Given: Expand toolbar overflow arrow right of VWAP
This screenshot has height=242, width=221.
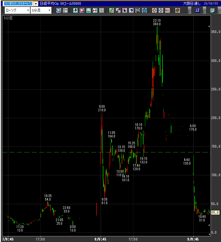Looking at the screenshot, I should [204, 10].
